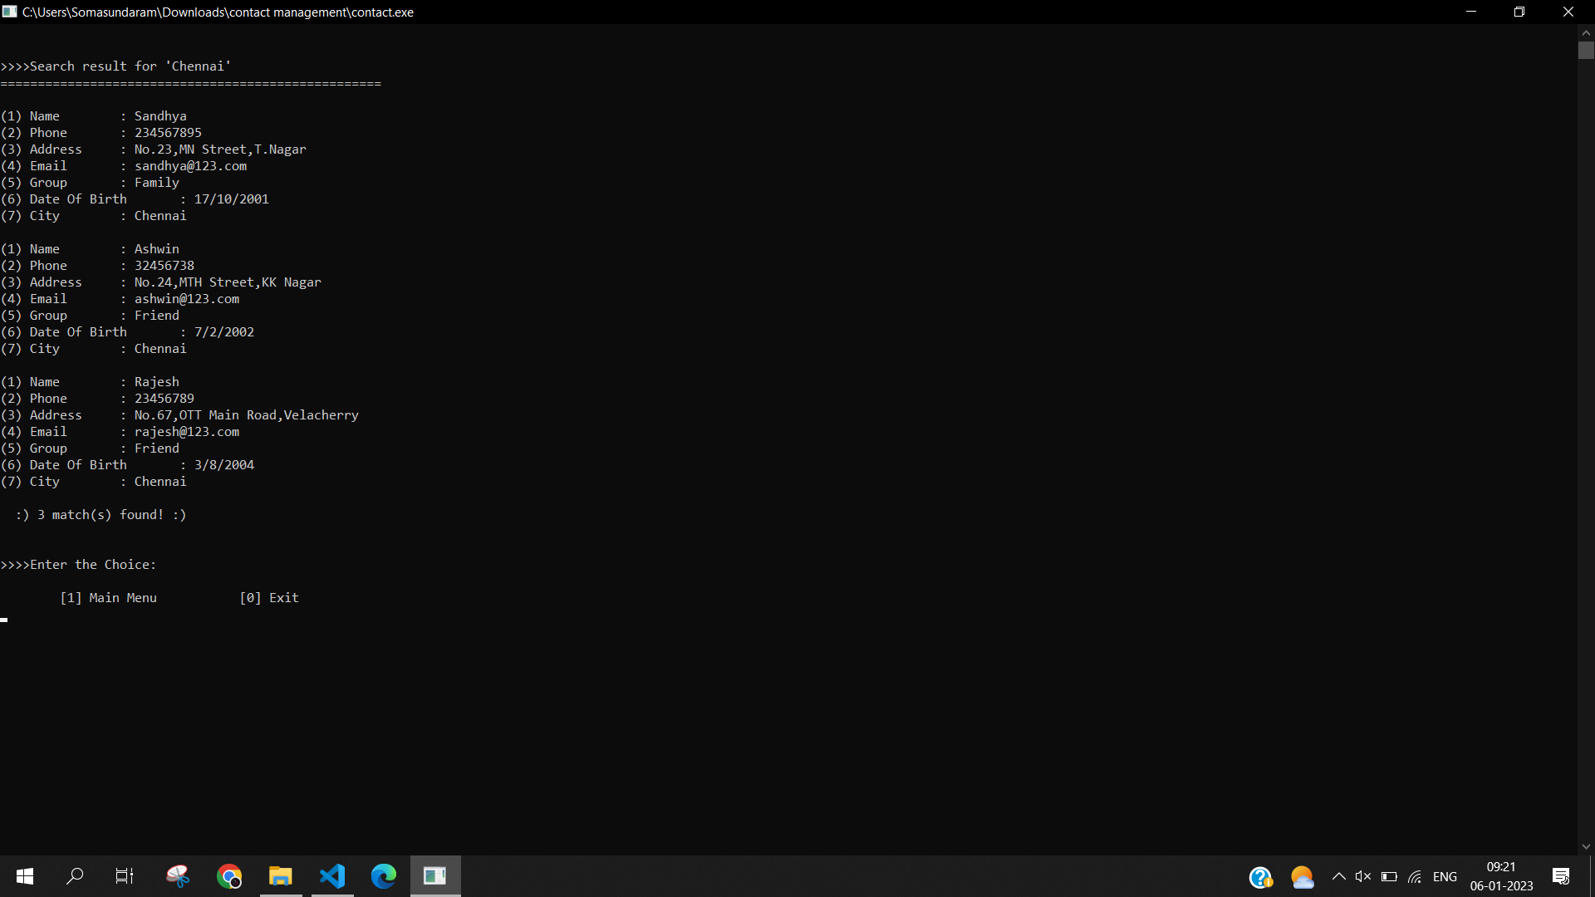This screenshot has width=1595, height=897.
Task: Click scrollbar down arrow in console
Action: coord(1586,846)
